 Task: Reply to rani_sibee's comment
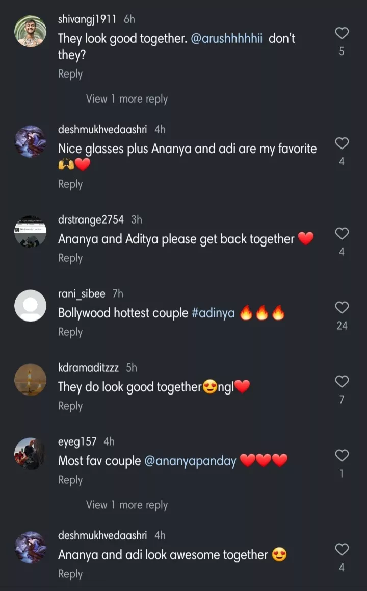point(70,332)
